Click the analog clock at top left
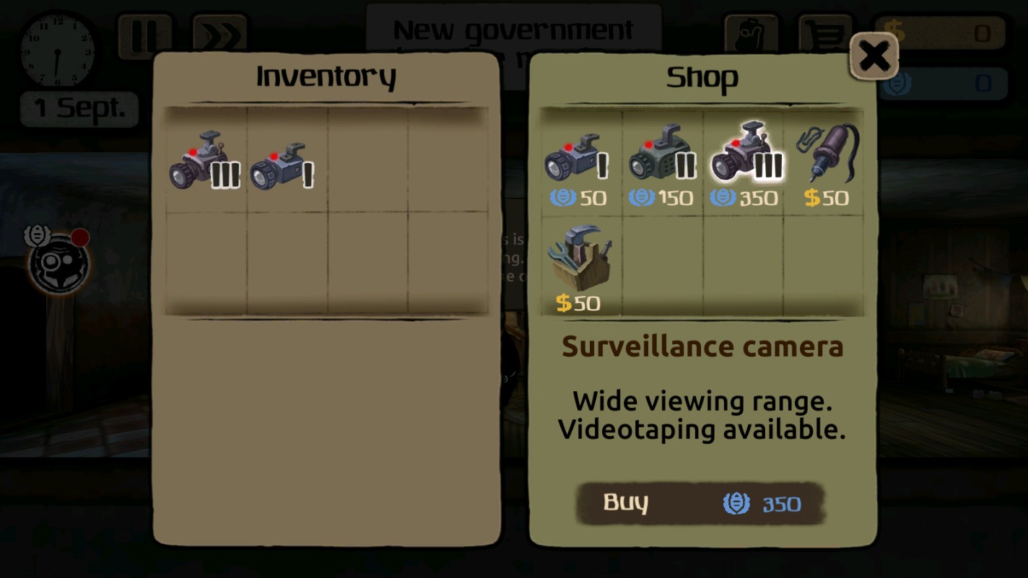1028x578 pixels. point(57,49)
